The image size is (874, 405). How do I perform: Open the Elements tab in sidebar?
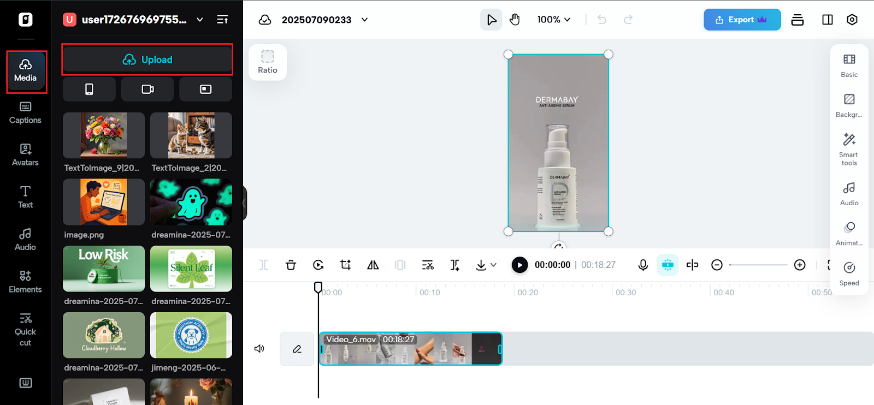tap(25, 282)
